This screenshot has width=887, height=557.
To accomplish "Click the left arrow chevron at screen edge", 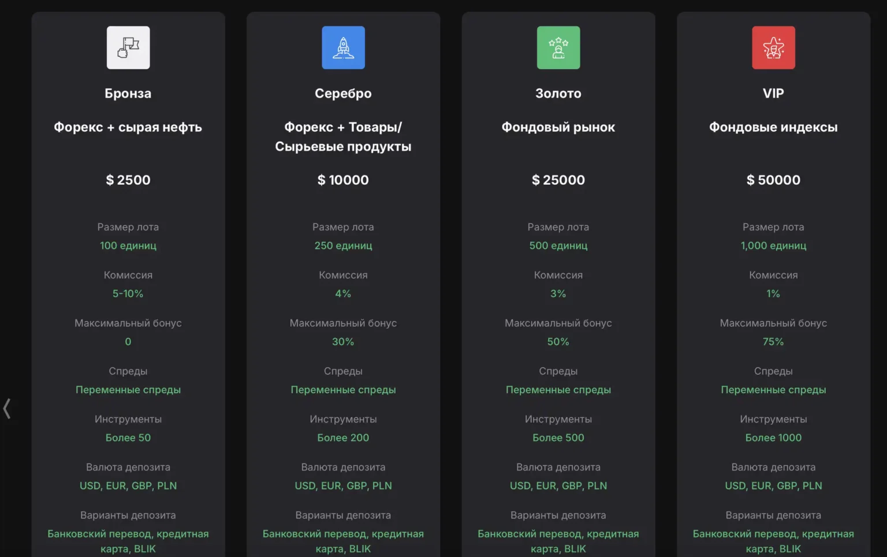I will [x=7, y=409].
